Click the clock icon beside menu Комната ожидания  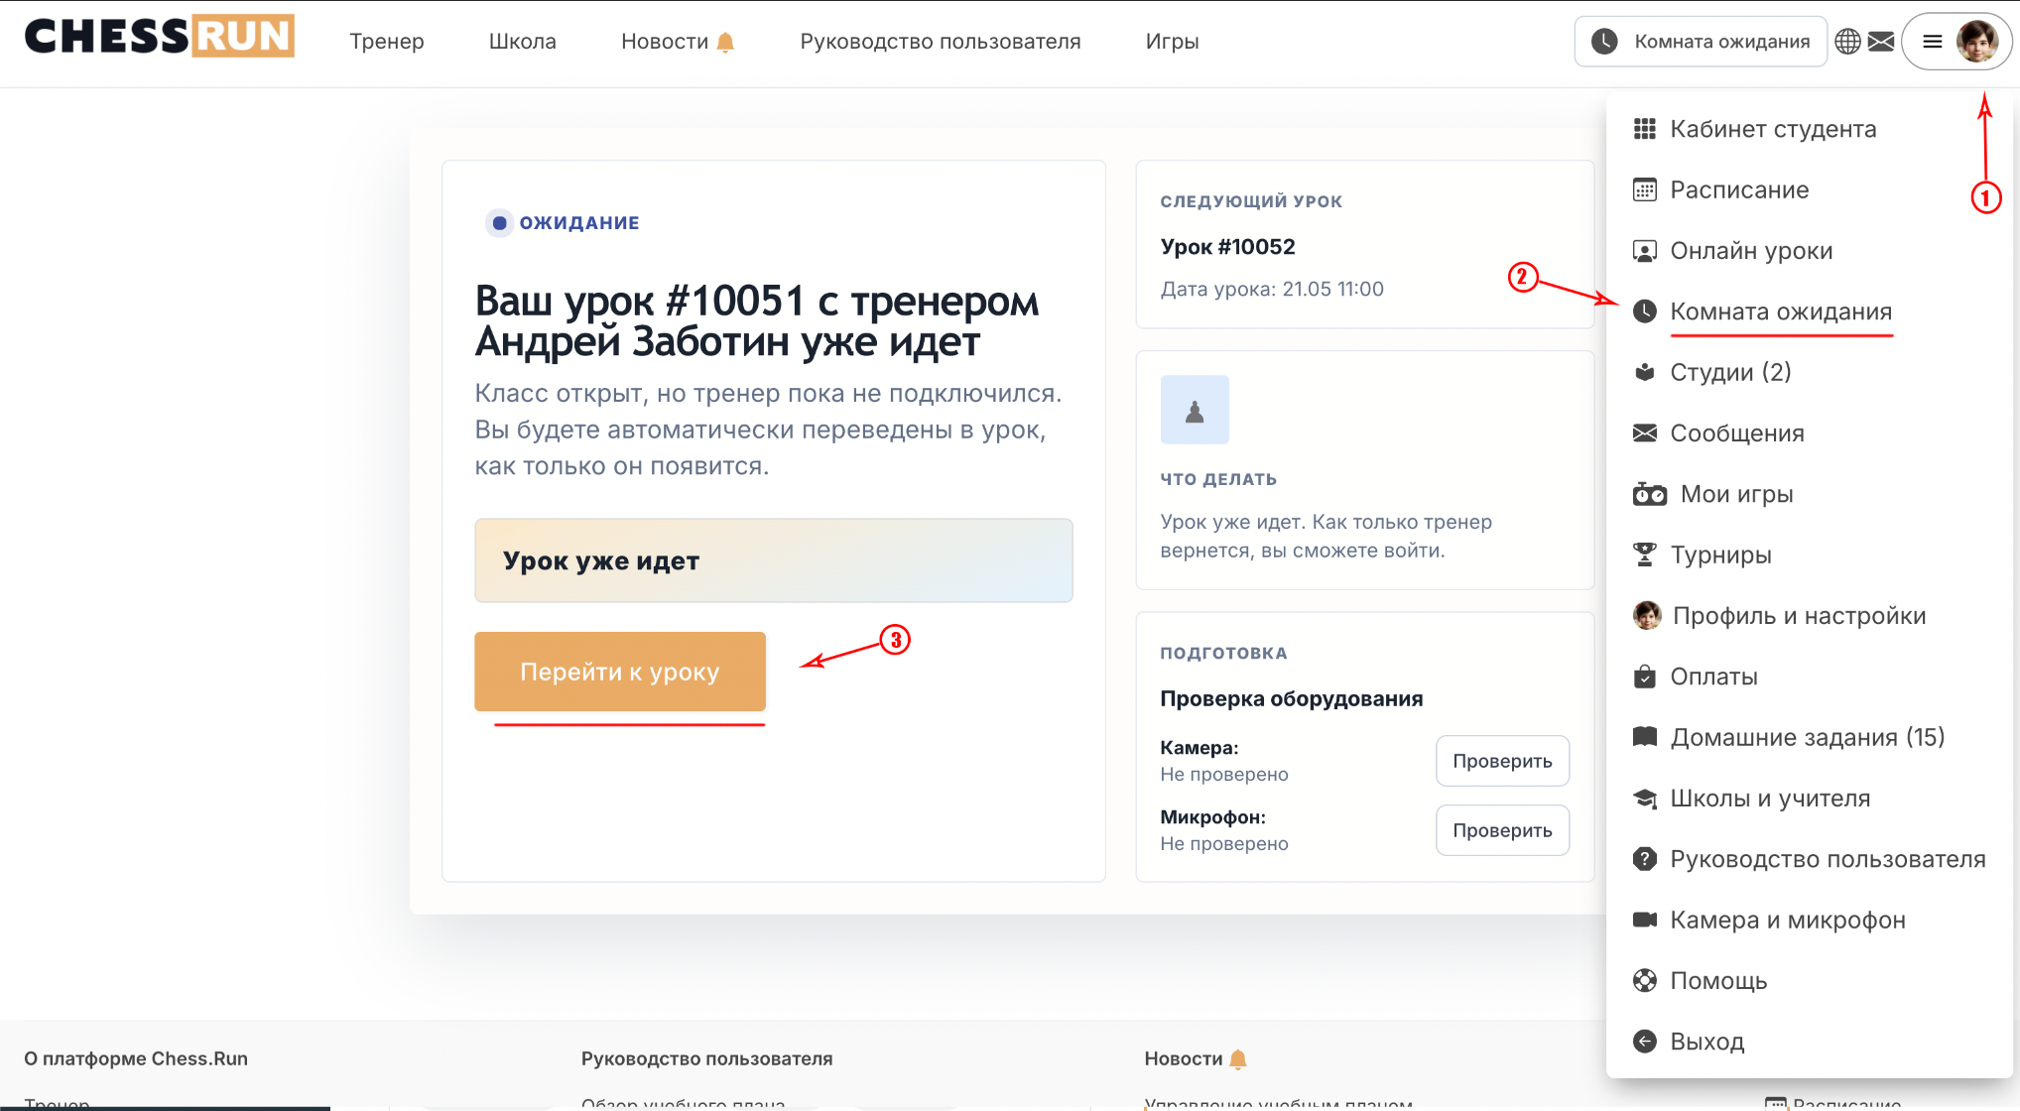click(1645, 311)
